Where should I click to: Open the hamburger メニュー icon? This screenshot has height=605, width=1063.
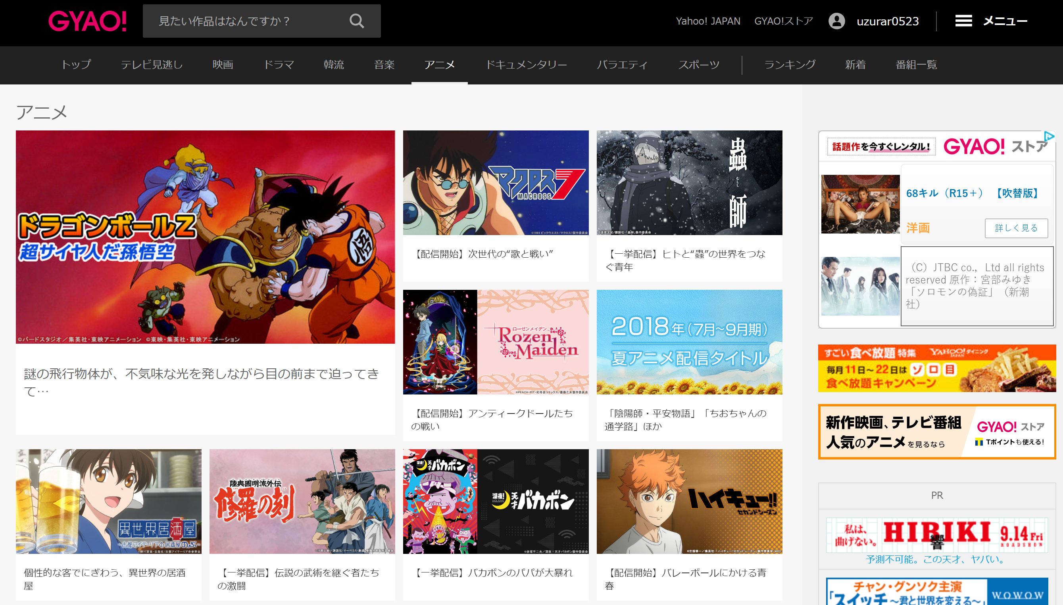(x=963, y=21)
